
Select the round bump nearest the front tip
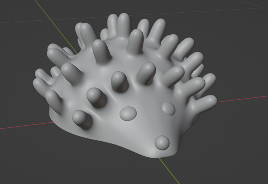(162, 143)
